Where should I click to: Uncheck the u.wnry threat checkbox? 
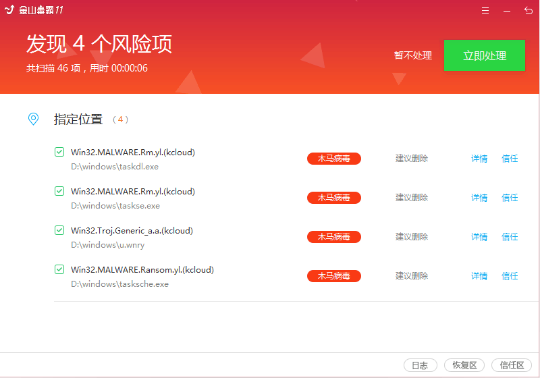click(x=59, y=230)
